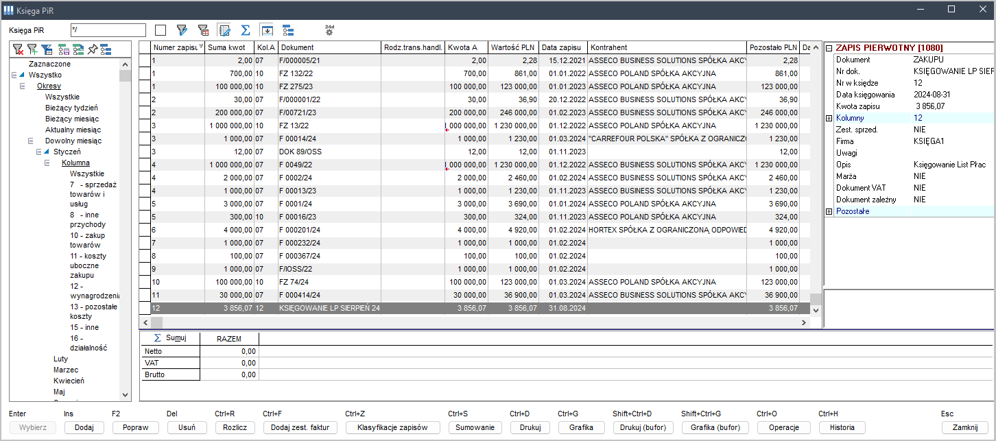The width and height of the screenshot is (996, 441).
Task: Select 12 - wynagrodzenia column filter
Action: coord(94,291)
